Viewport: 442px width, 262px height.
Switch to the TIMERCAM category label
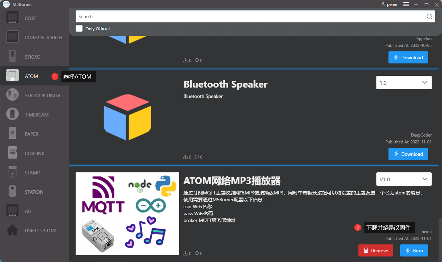point(37,115)
